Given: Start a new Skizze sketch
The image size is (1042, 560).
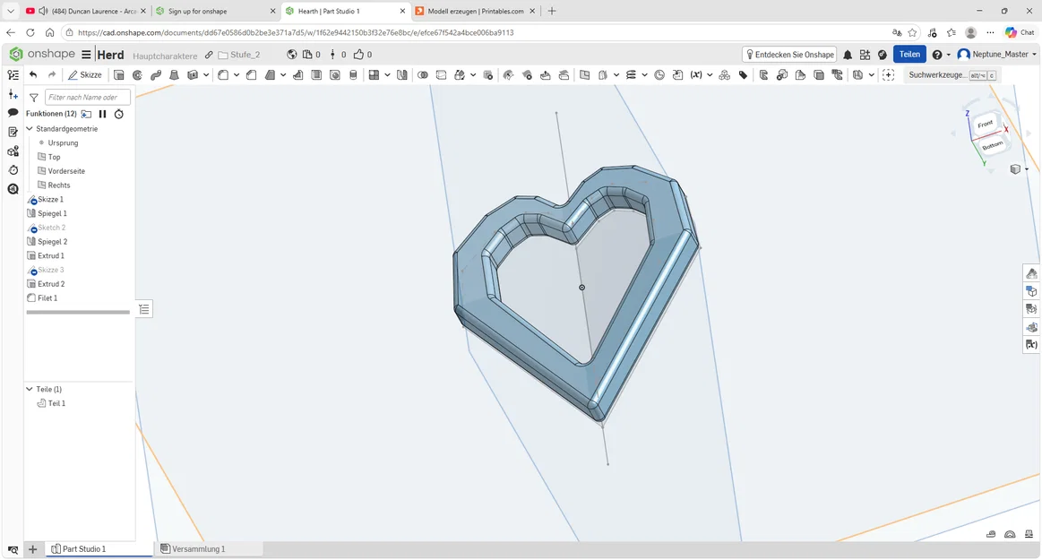Looking at the screenshot, I should [85, 75].
